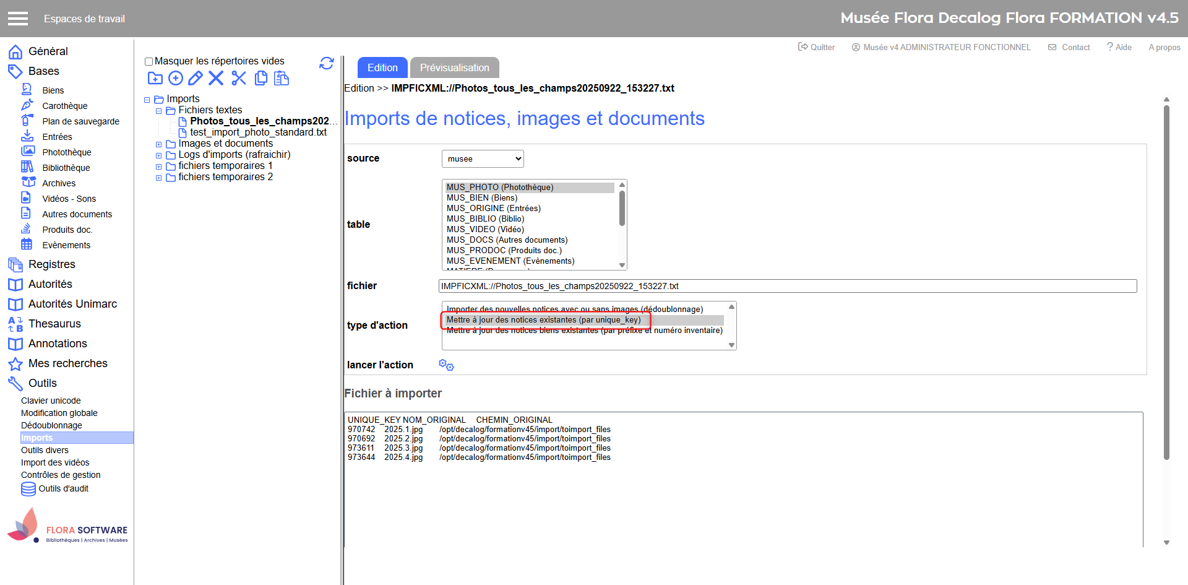Click the X delete icon in file toolbar

pos(216,78)
